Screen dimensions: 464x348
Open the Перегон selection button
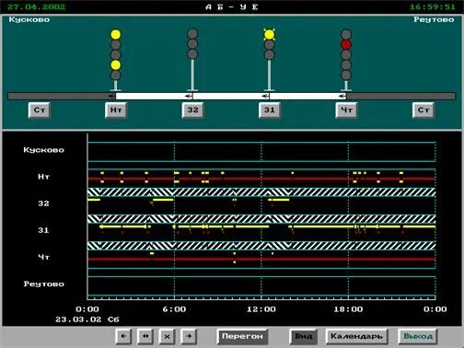pyautogui.click(x=242, y=337)
